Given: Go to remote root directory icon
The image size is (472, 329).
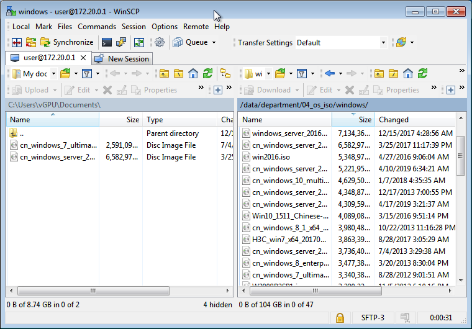Looking at the screenshot, I should (393, 74).
